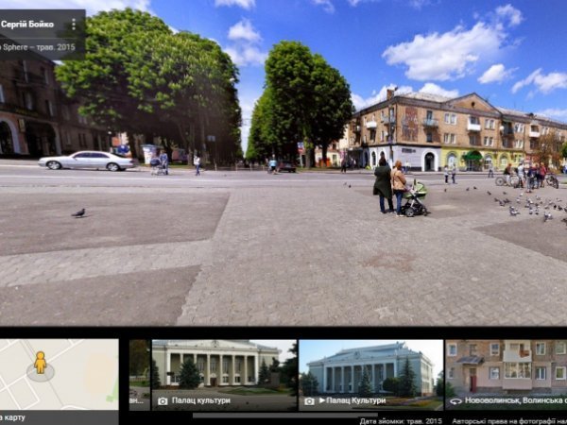Open the three-dot options menu
Screen dimensions: 567x425
coord(74,24)
